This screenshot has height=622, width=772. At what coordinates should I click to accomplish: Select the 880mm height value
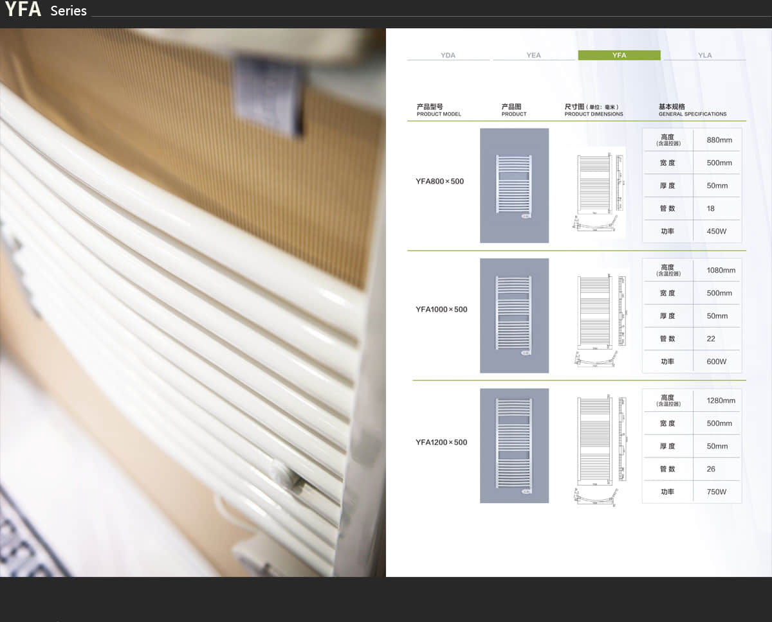pos(719,140)
